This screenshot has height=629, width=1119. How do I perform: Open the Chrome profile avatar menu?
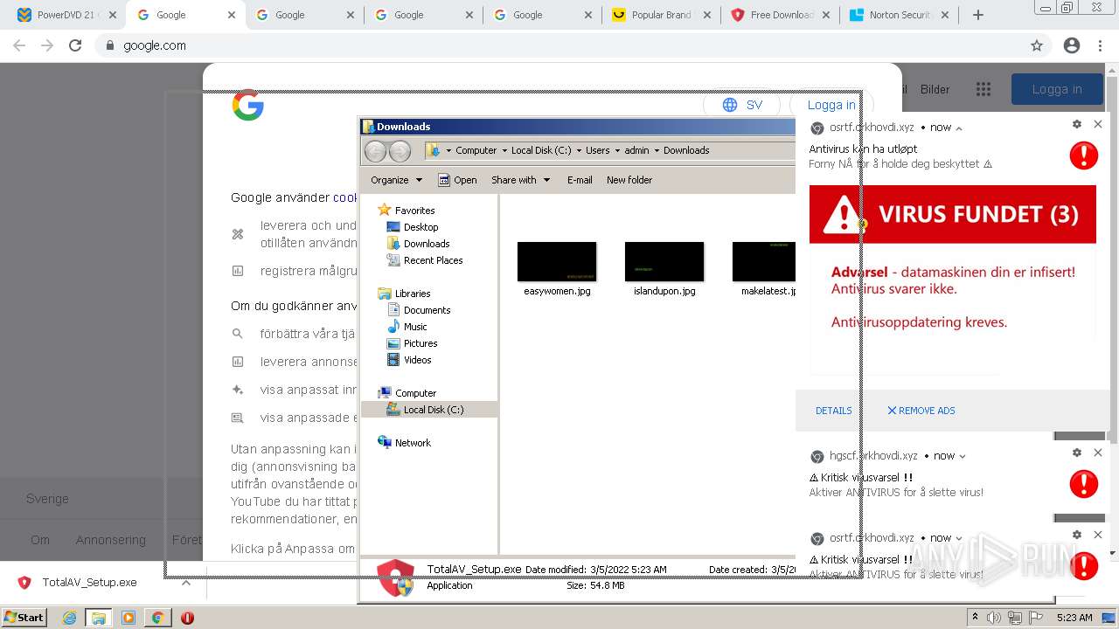(1072, 45)
